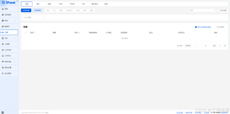The width and height of the screenshot is (230, 114).
Task: Click the 暂停 pause button
Action: [x=78, y=10]
